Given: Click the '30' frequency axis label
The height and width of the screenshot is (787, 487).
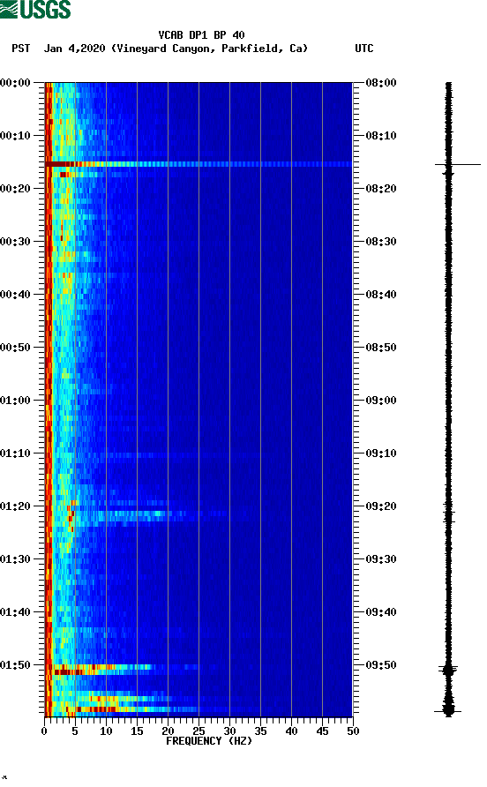Looking at the screenshot, I should 230,731.
